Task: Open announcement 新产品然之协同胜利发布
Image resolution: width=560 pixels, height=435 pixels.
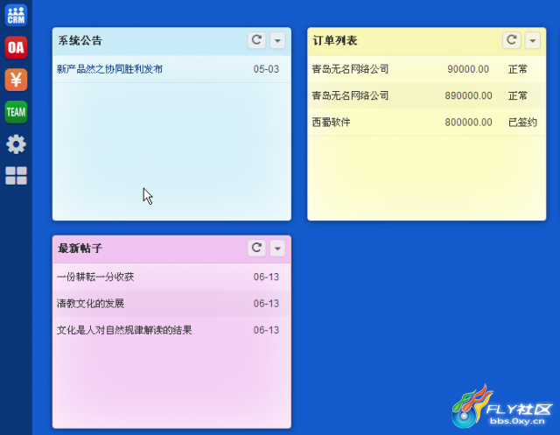Action: (109, 69)
